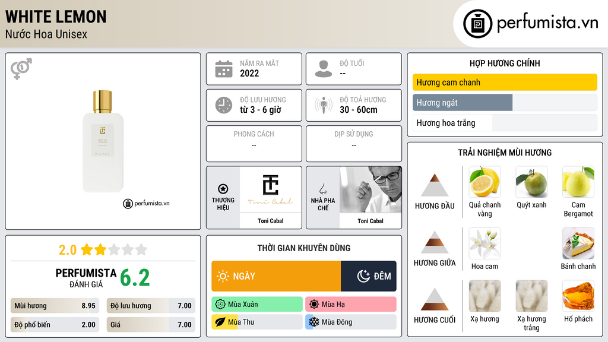
Task: Click the Trải nghiệm mùi hương heading
Action: point(505,153)
